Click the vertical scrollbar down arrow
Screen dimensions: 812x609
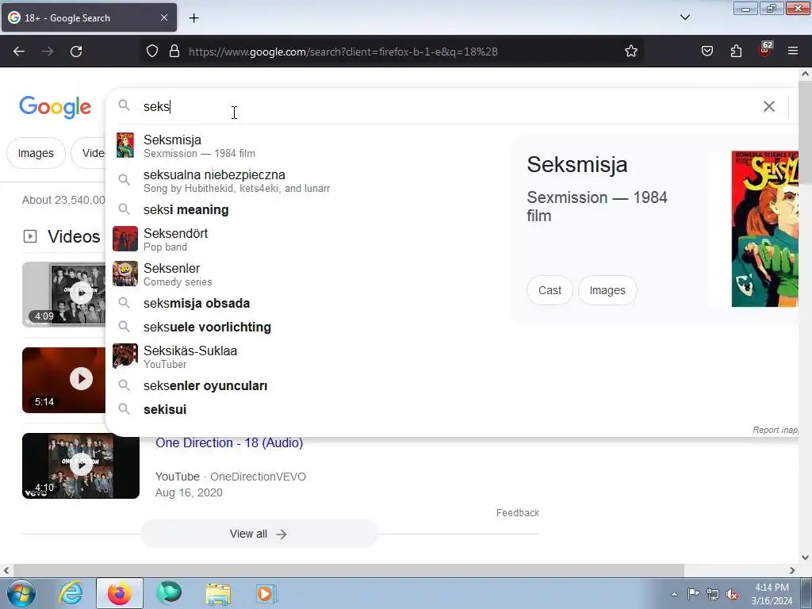[805, 557]
